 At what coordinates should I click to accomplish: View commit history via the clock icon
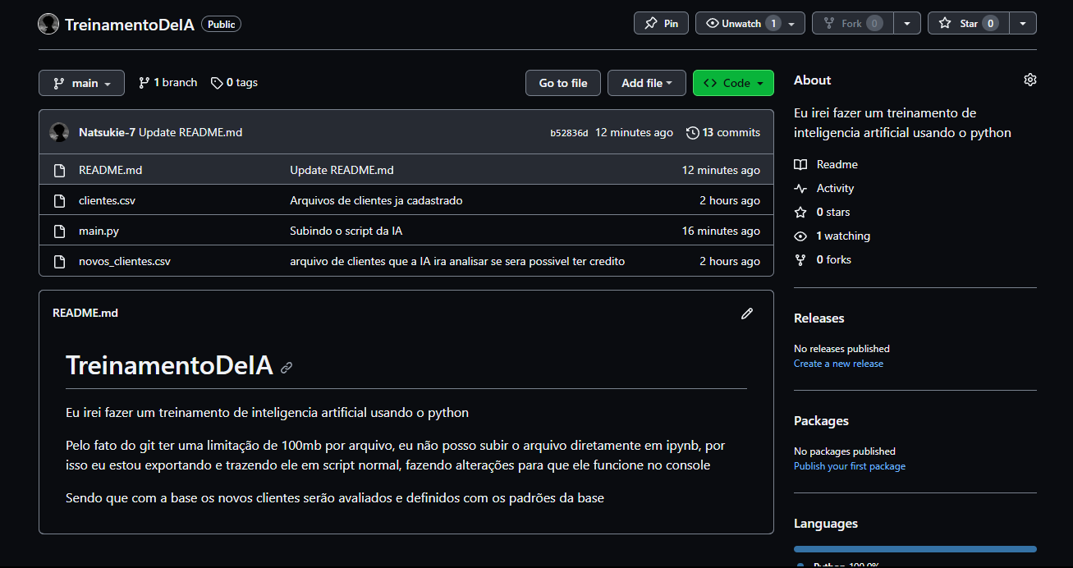coord(690,132)
